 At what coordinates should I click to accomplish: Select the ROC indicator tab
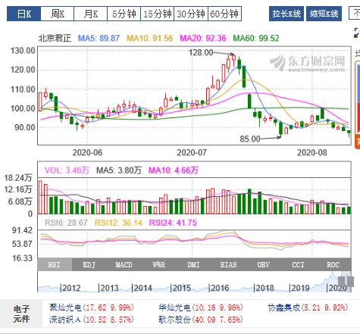[x=333, y=264]
